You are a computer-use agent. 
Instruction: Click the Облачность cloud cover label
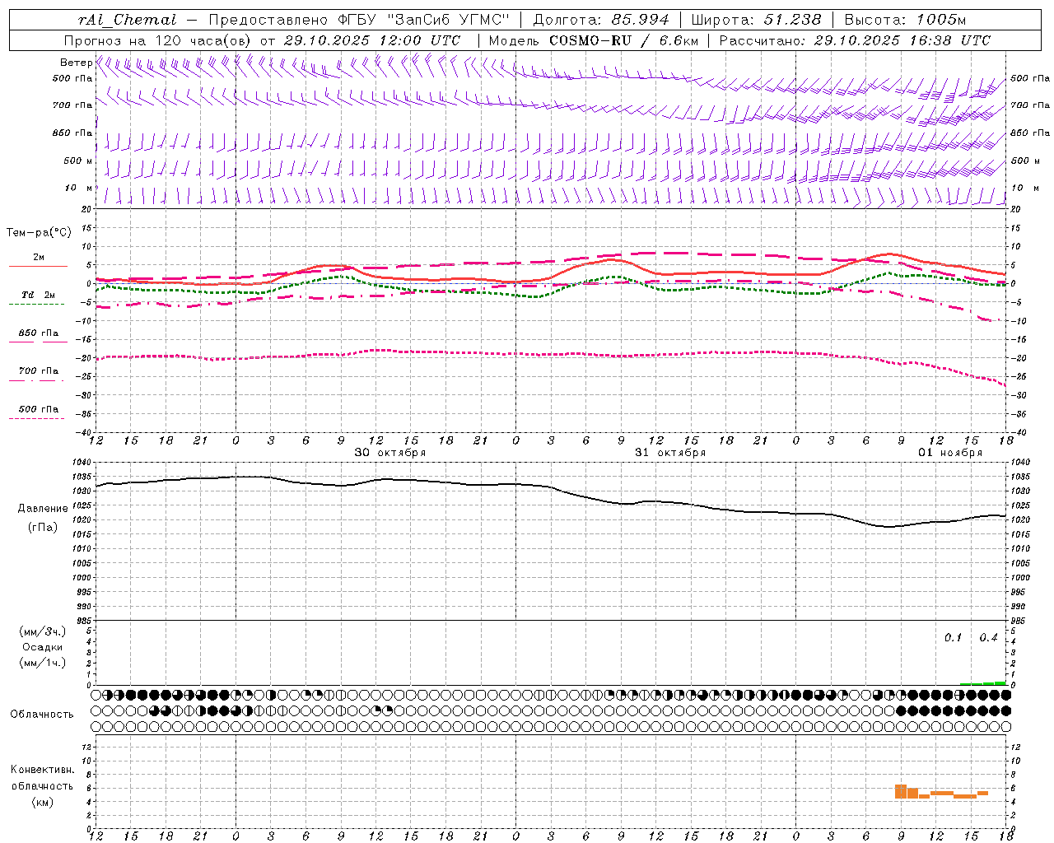click(42, 715)
